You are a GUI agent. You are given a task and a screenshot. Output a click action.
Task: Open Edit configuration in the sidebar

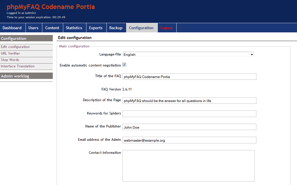point(15,47)
